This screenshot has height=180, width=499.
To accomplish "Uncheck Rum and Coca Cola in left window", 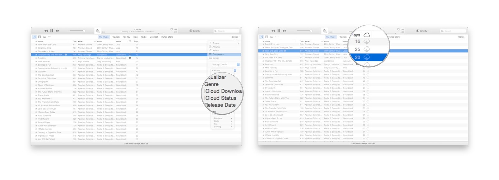I will (36, 45).
